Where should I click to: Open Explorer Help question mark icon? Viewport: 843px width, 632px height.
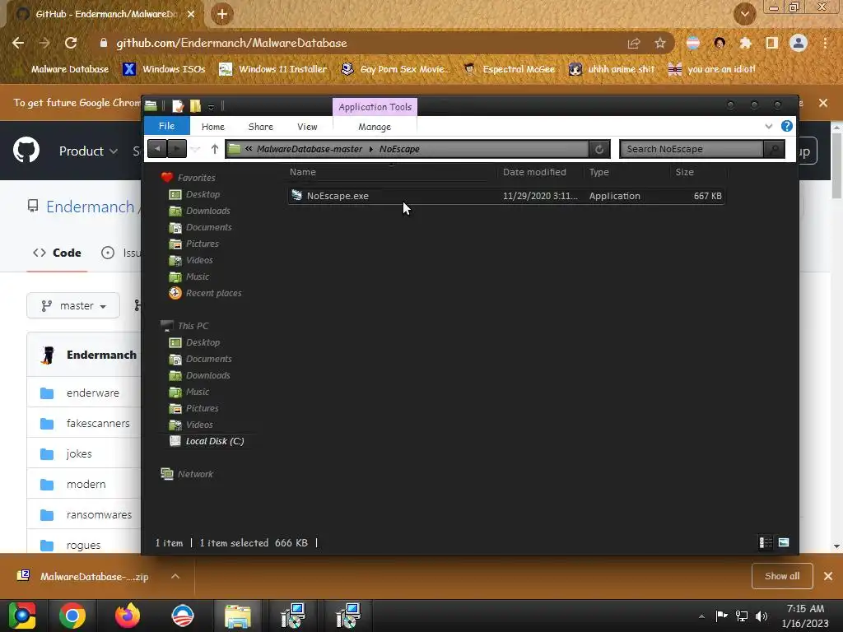pos(786,126)
